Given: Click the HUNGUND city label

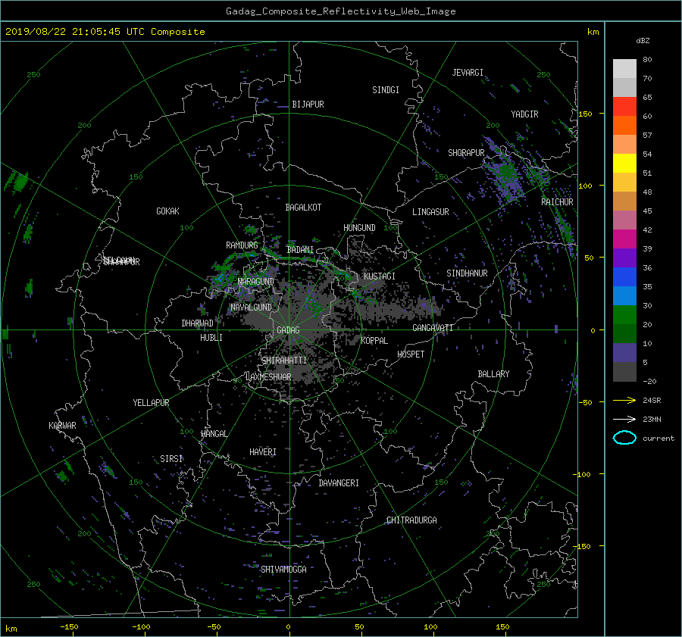Looking at the screenshot, I should click(x=359, y=228).
